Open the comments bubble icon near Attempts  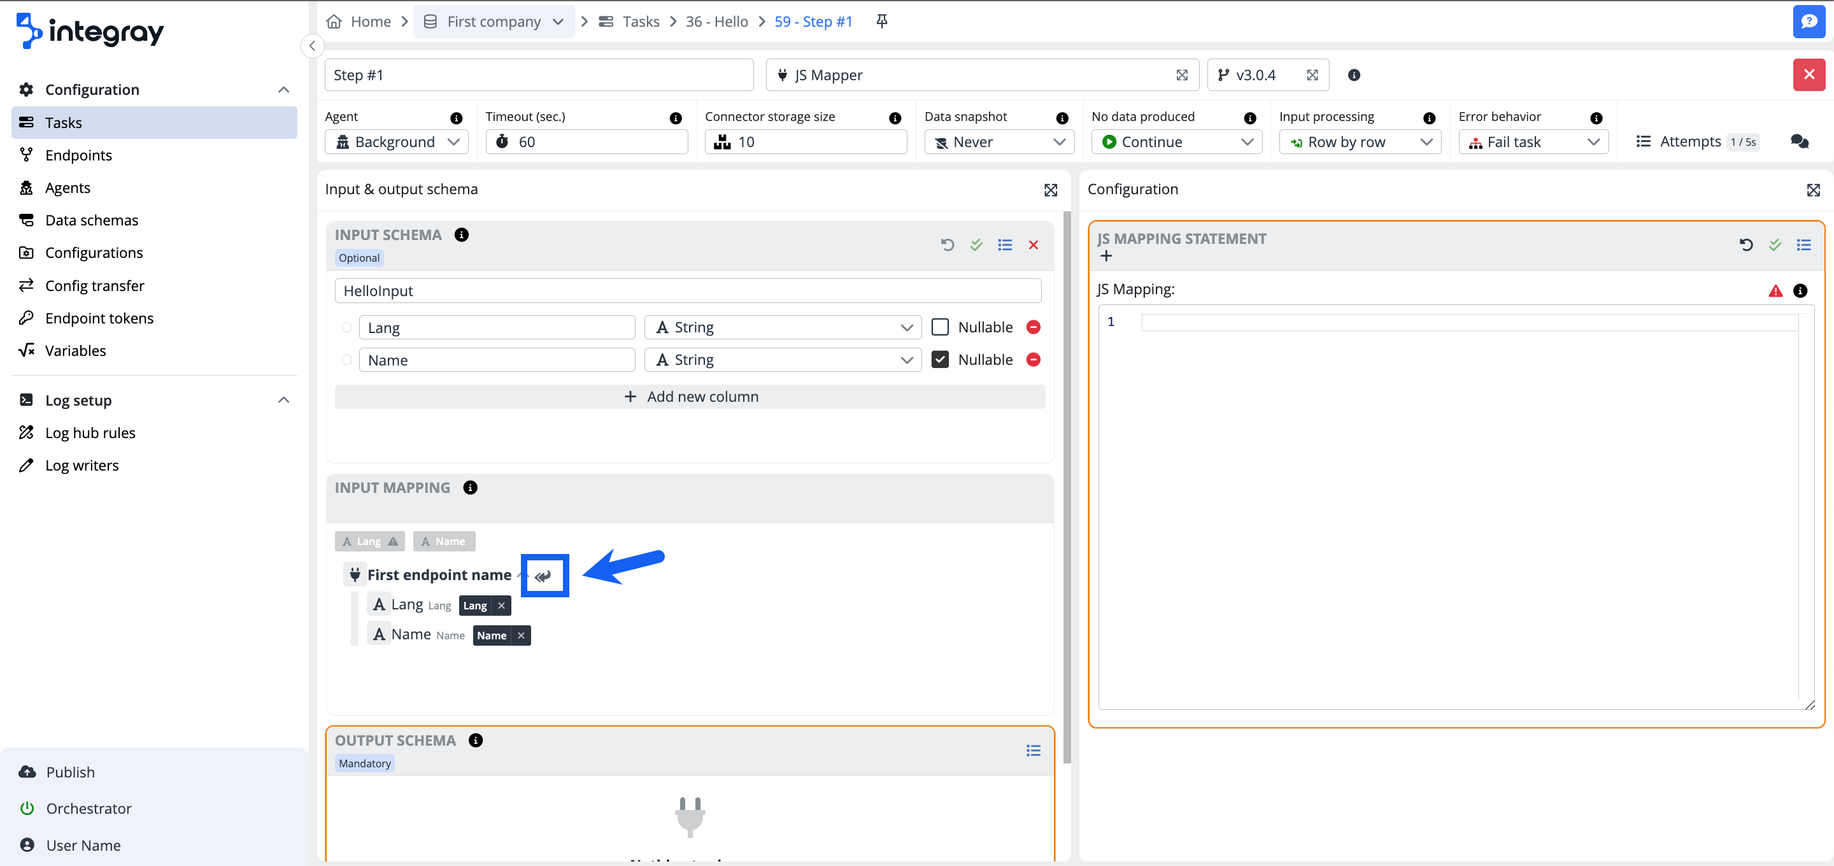point(1799,142)
